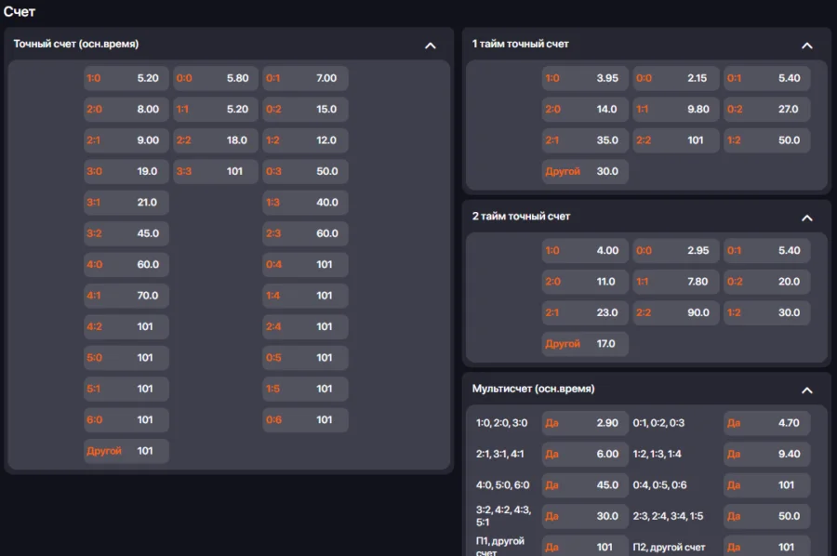
Task: Choose first half score 1:2 at 50.0
Action: point(766,140)
